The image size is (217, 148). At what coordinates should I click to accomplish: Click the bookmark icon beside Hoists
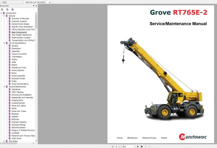click(9, 81)
